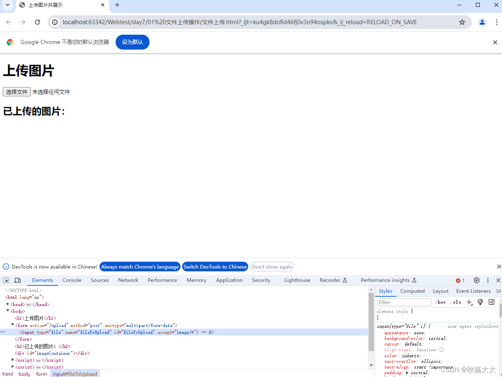Switch to the Layout tab
The height and width of the screenshot is (377, 502).
(x=440, y=291)
